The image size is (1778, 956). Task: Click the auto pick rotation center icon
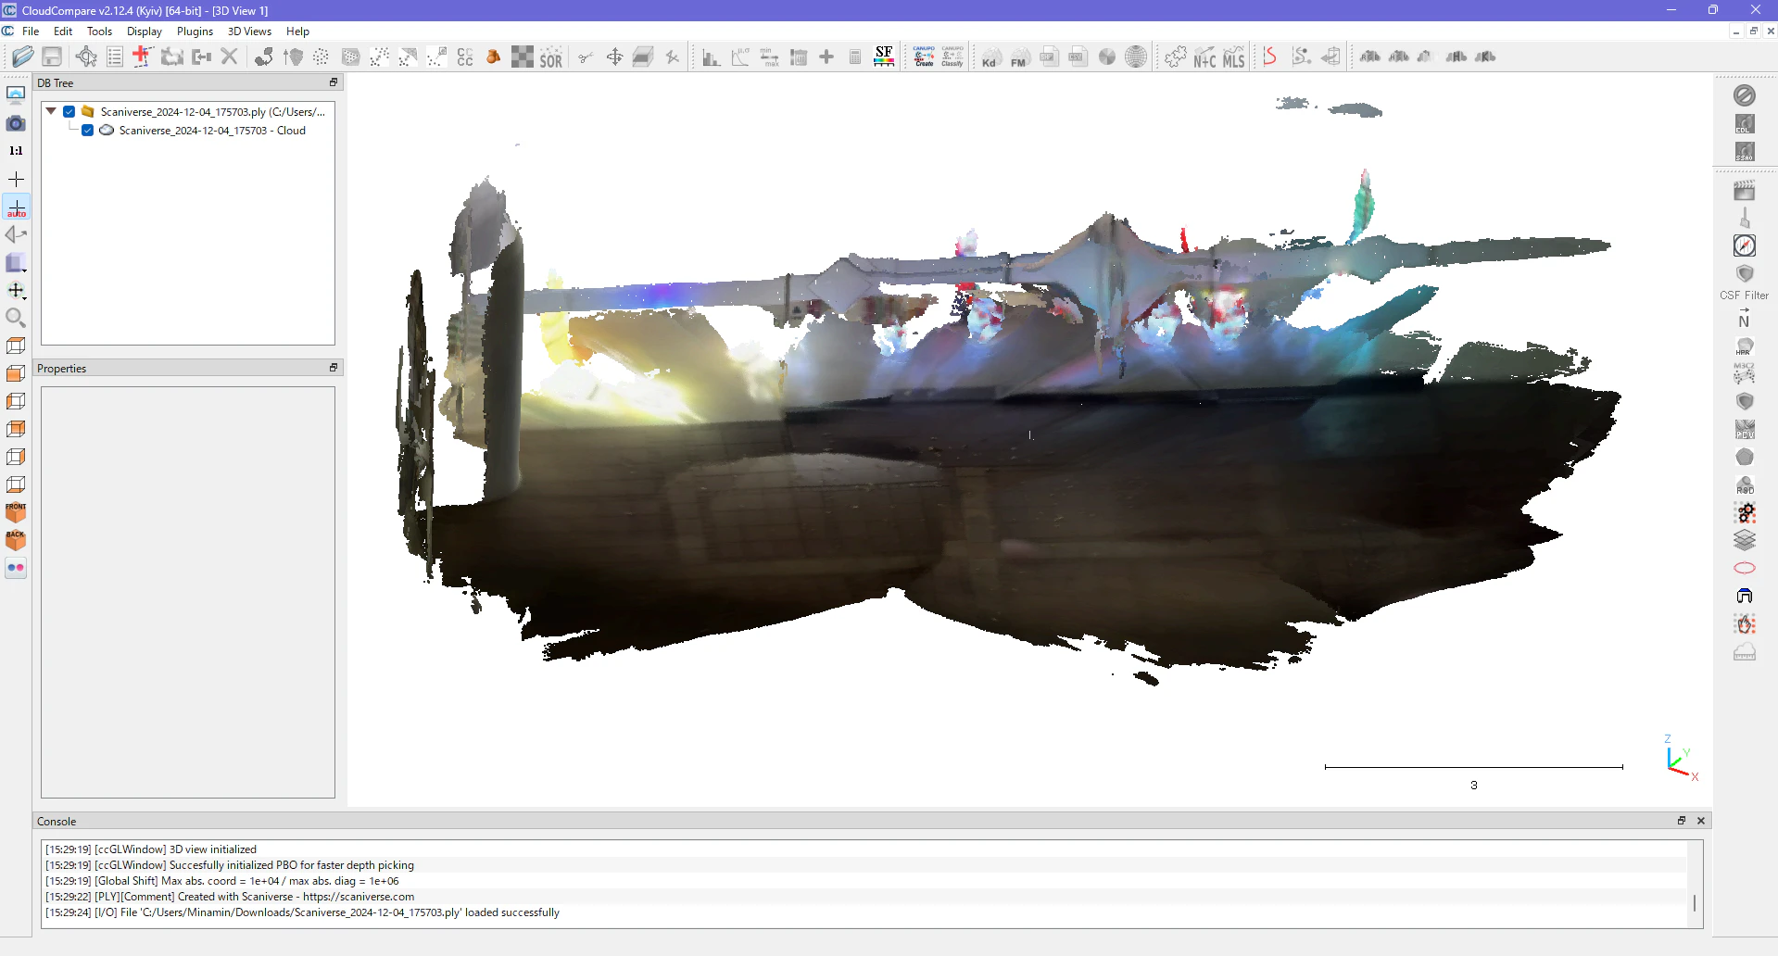click(16, 207)
